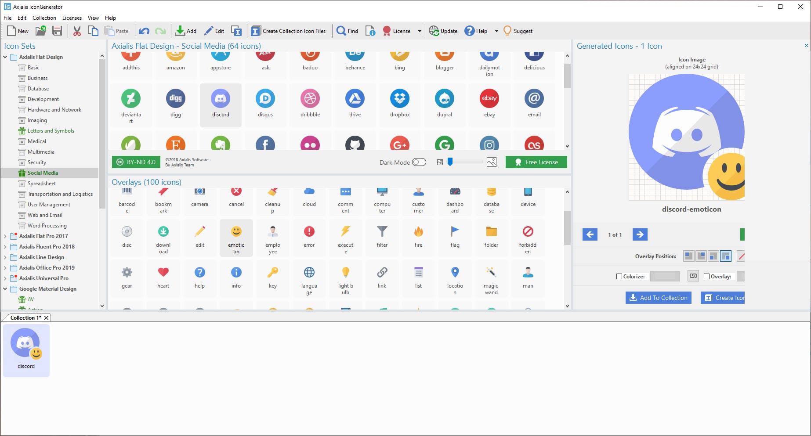Expand the Axialis Universal Pro set
The height and width of the screenshot is (436, 811).
pos(5,278)
